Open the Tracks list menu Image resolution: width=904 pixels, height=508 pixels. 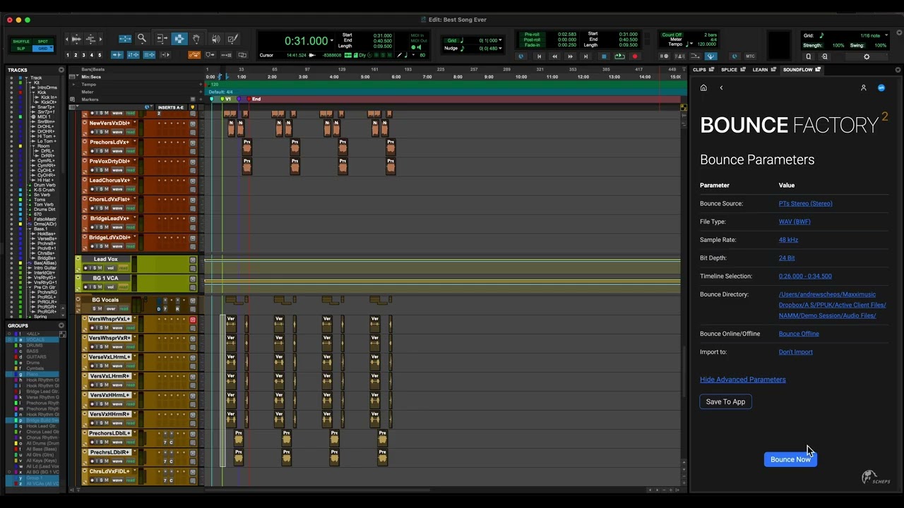point(61,70)
